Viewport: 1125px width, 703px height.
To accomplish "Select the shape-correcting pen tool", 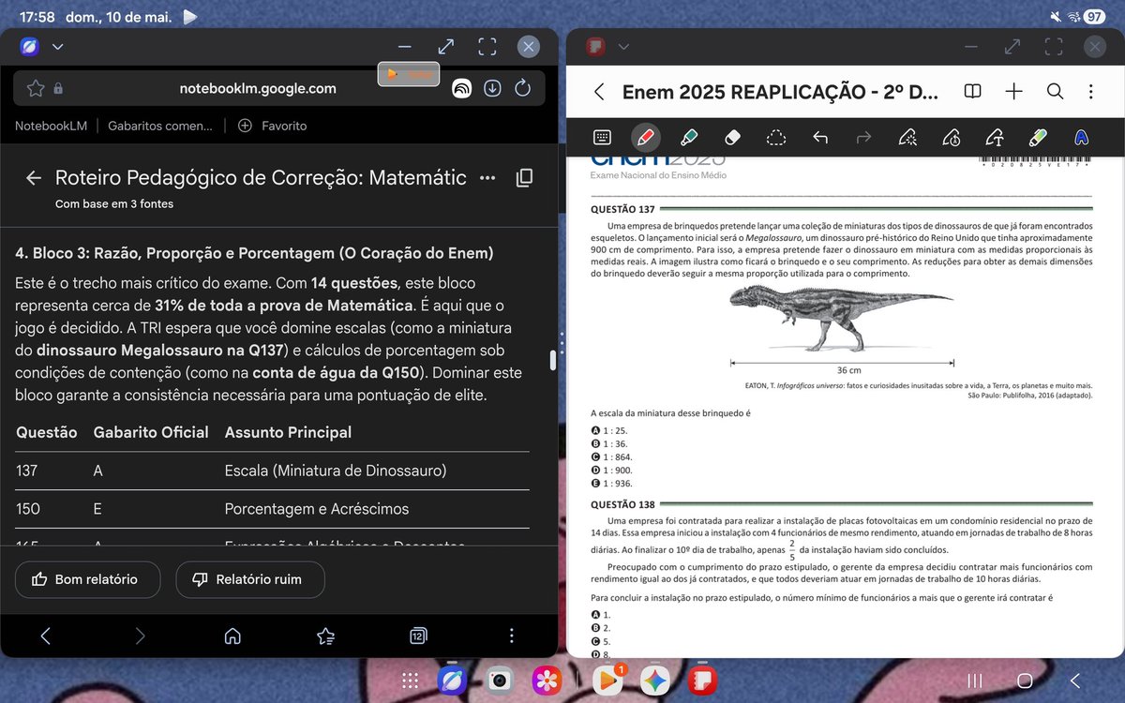I will click(951, 138).
